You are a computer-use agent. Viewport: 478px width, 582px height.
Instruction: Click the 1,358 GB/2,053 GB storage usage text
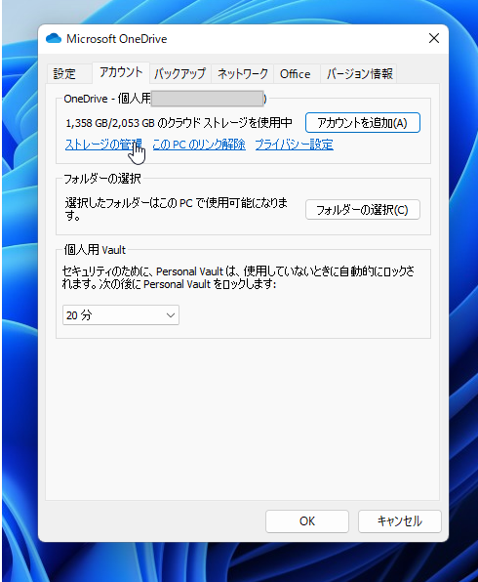click(x=179, y=123)
